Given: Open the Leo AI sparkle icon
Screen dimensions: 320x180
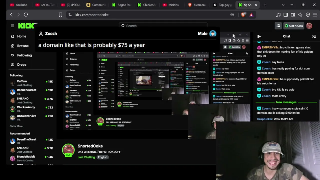Looking at the screenshot, I should (300, 15).
